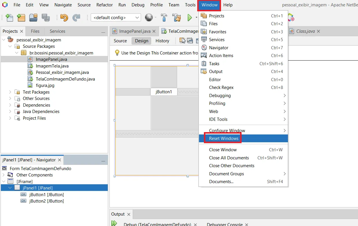The image size is (358, 226).
Task: Click the New Project toolbar icon
Action: click(x=21, y=18)
